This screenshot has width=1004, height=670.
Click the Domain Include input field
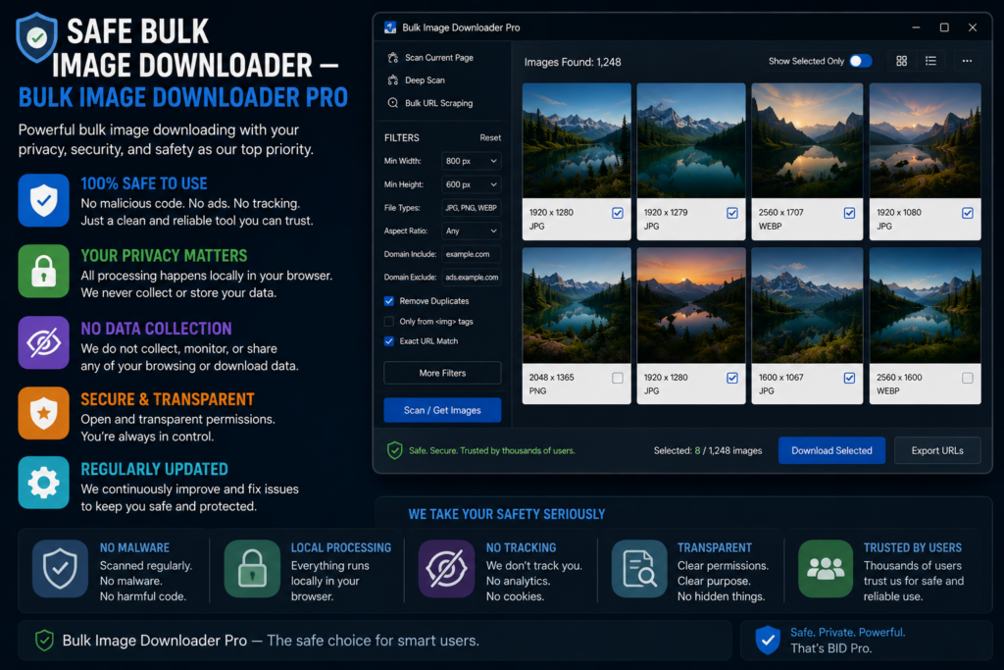pyautogui.click(x=472, y=254)
